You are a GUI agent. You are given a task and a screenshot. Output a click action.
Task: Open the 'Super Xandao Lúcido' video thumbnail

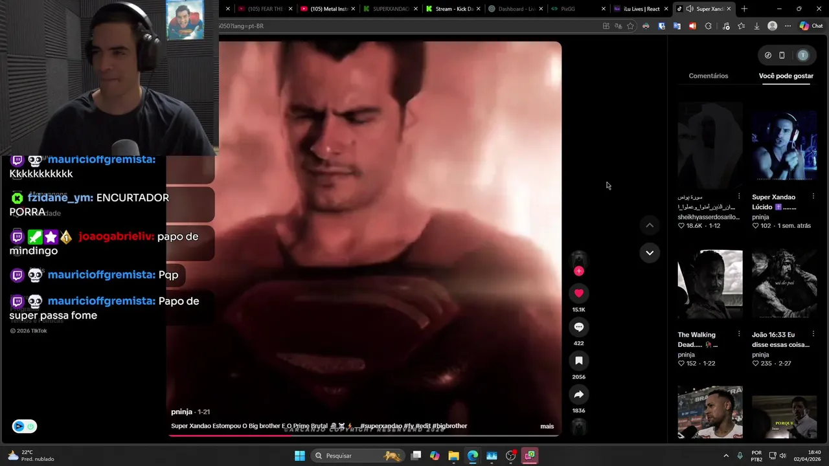(x=784, y=145)
